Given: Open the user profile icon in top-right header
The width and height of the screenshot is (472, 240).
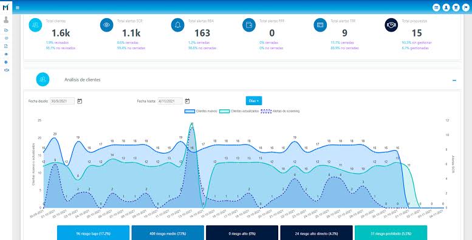Looking at the screenshot, I should [x=446, y=7].
